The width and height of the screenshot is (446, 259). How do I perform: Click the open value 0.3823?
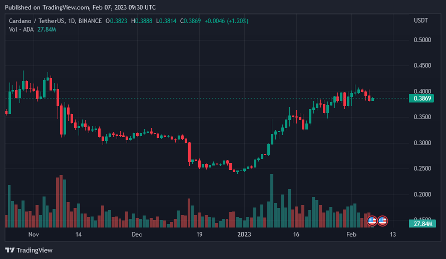click(119, 21)
